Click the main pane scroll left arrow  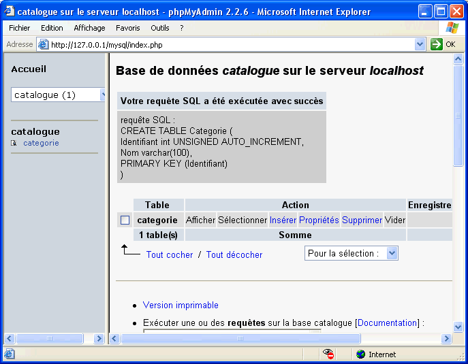115,338
